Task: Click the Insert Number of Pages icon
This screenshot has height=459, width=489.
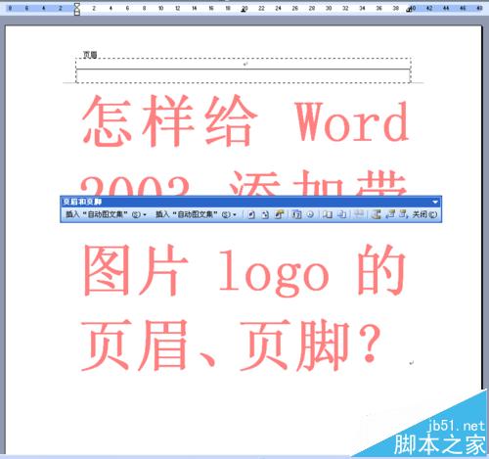Action: [x=265, y=214]
